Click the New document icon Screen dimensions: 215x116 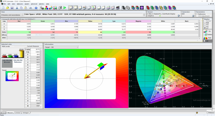point(3,8)
